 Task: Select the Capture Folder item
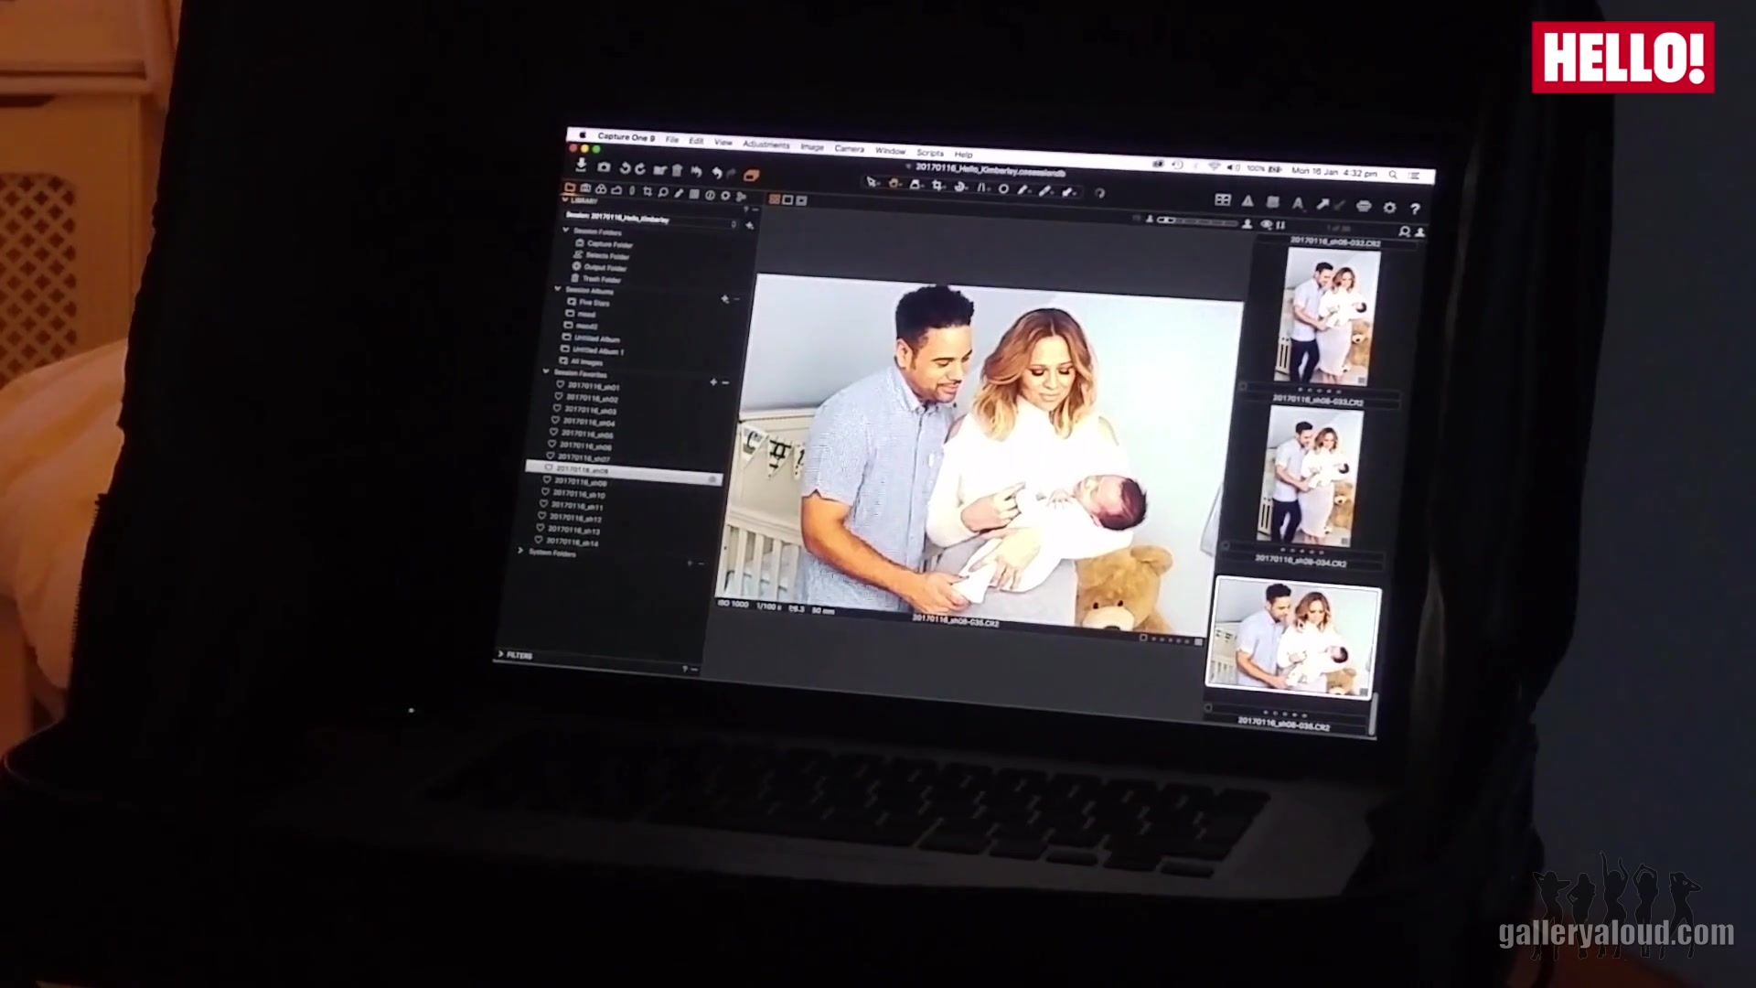pos(604,244)
